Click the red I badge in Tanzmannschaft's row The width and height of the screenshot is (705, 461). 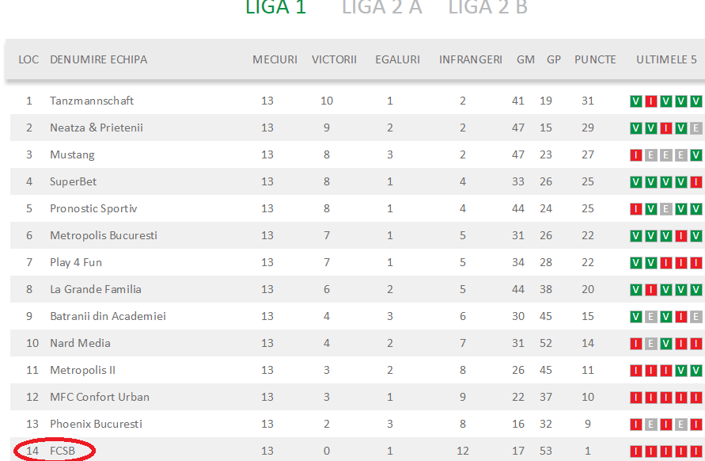[650, 101]
